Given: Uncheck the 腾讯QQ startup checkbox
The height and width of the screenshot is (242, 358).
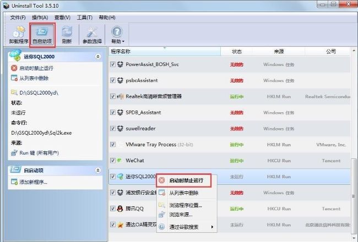Looking at the screenshot, I should [113, 208].
